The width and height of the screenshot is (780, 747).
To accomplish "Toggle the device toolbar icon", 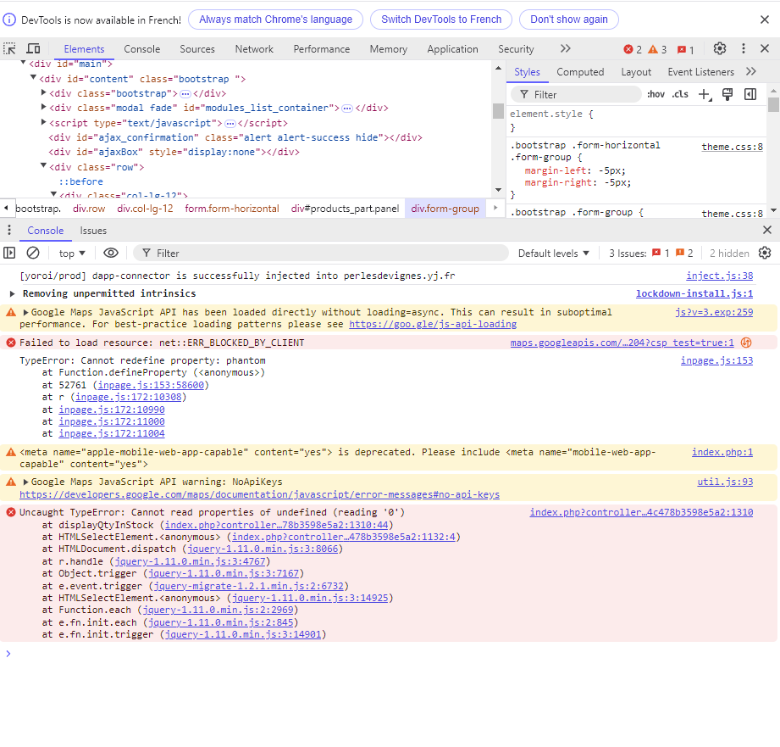I will (x=33, y=49).
